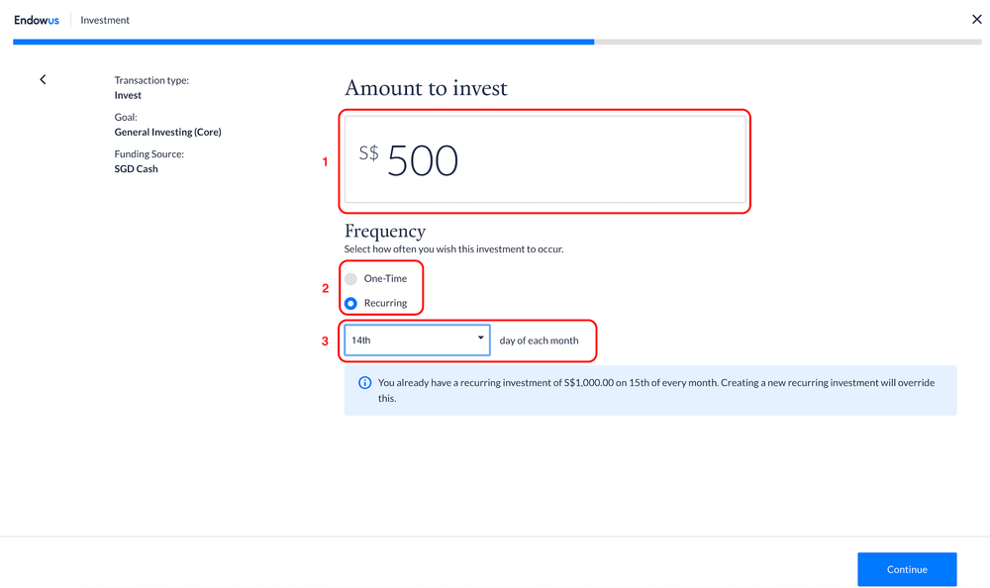The width and height of the screenshot is (990, 588).
Task: Close the investment flow with X
Action: tap(976, 19)
